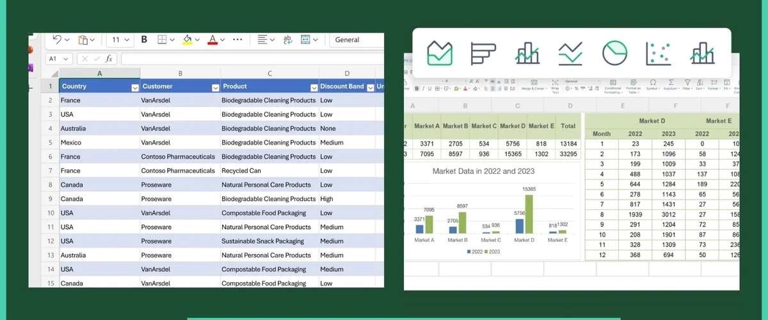
Task: Click inside the empty formula bar
Action: (252, 58)
